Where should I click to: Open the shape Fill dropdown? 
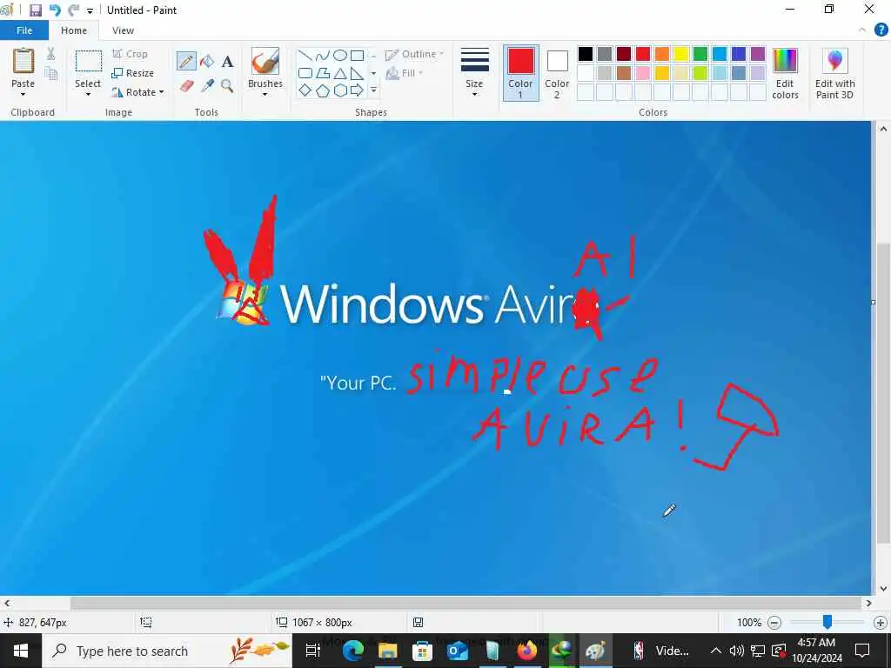pyautogui.click(x=405, y=73)
